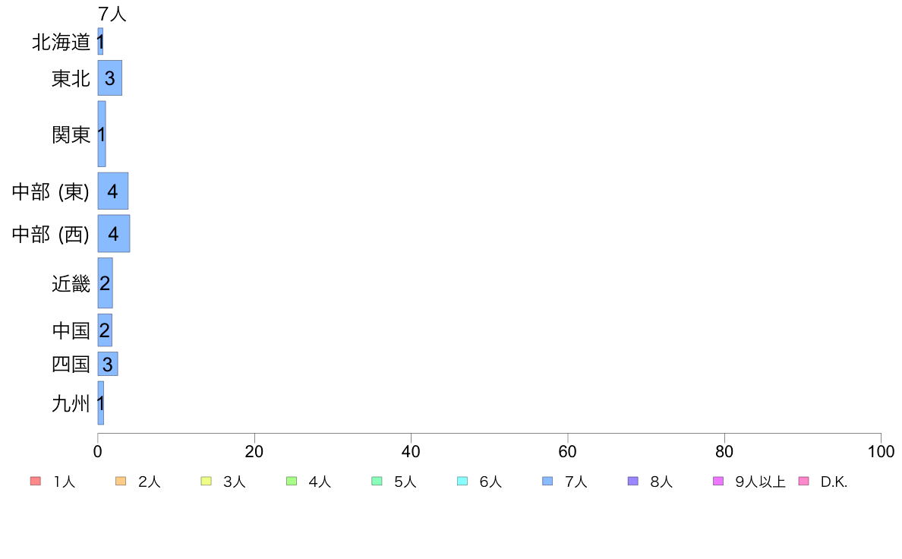Select the 東北 bar showing 3
The height and width of the screenshot is (559, 902).
110,77
